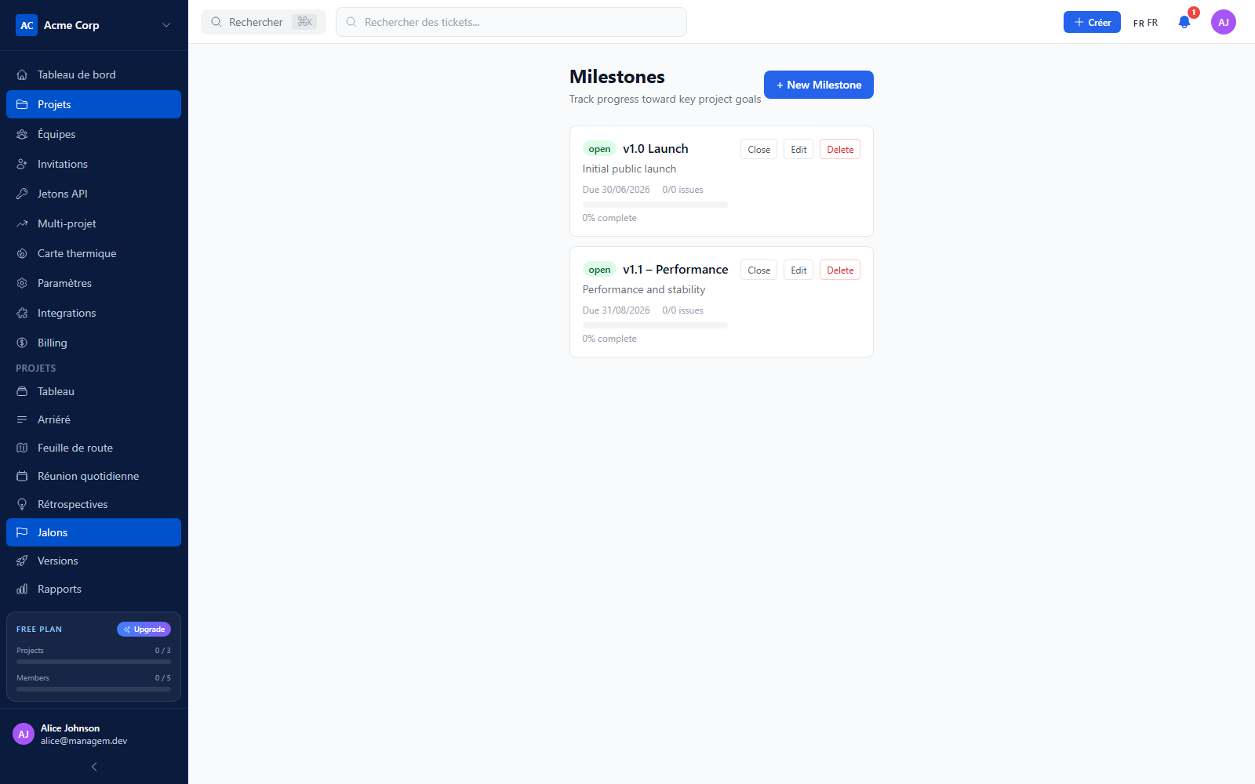Collapse the sidebar with the chevron
1255x784 pixels.
click(94, 767)
